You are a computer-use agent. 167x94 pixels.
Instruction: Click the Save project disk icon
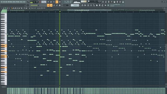pos(114,2)
